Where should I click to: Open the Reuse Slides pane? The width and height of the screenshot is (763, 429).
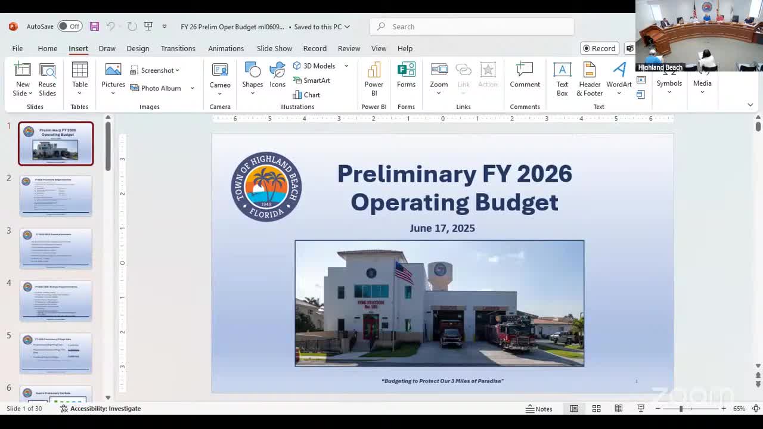[x=47, y=79]
